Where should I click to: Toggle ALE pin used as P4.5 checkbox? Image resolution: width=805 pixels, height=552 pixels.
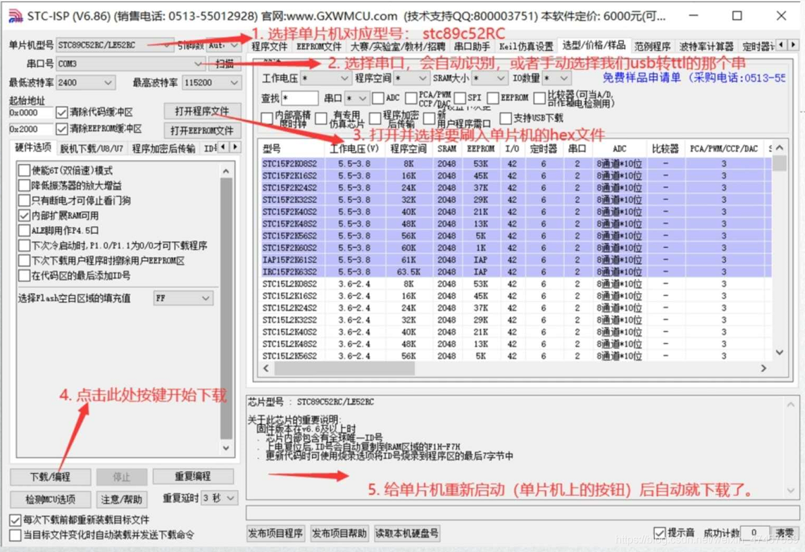click(24, 231)
